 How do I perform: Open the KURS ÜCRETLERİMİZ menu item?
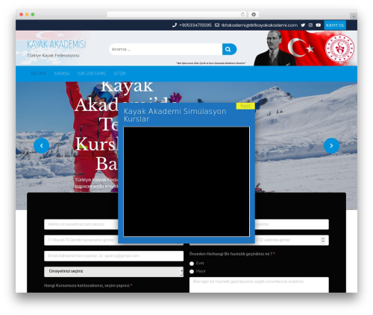[x=92, y=74]
